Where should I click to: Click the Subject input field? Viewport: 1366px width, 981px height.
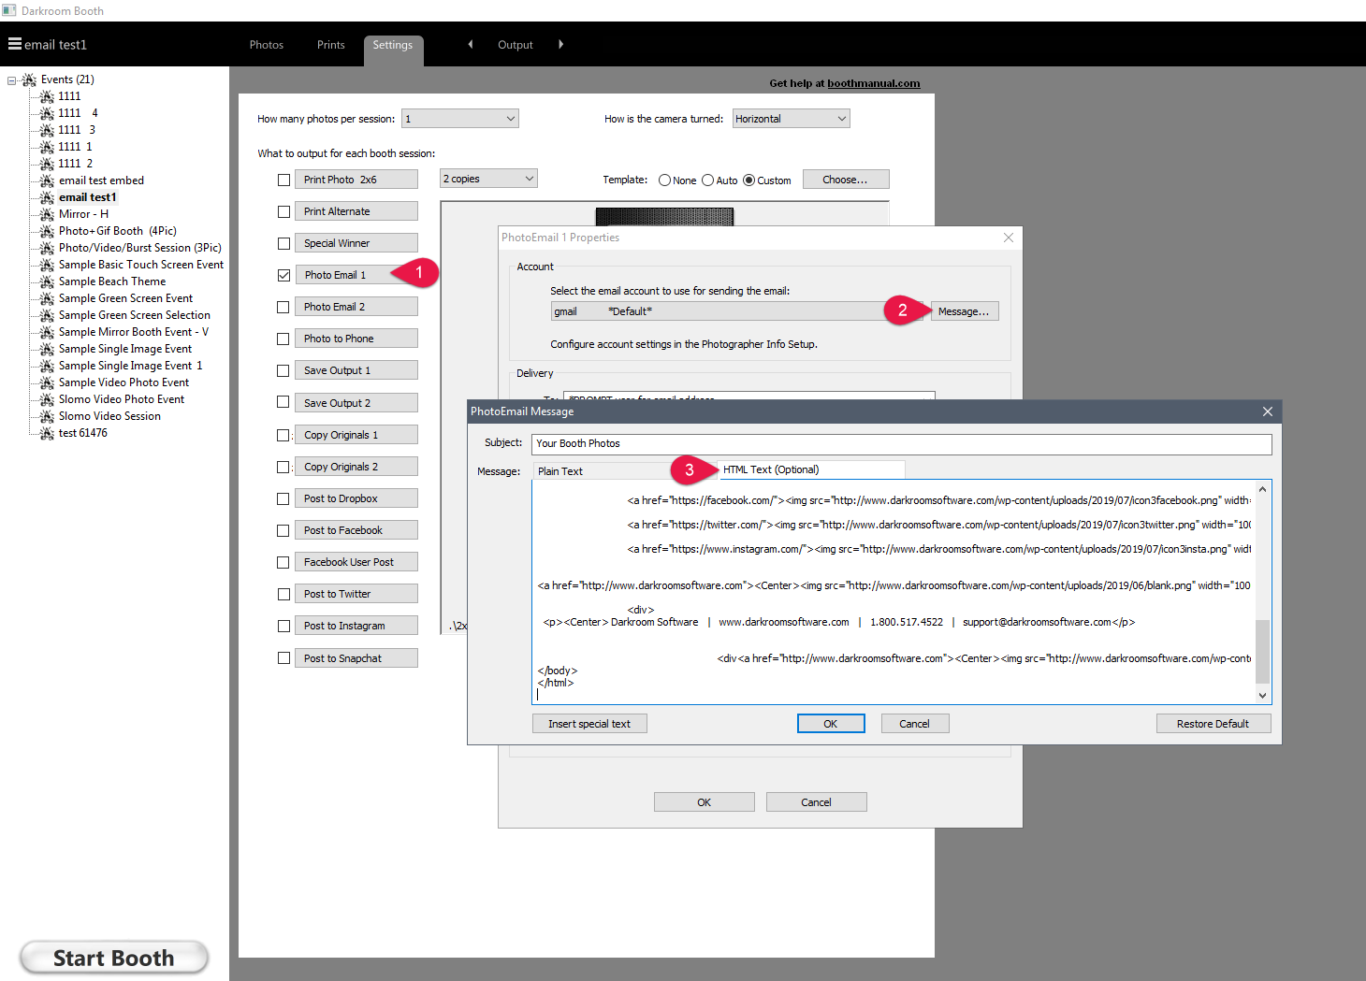[902, 444]
